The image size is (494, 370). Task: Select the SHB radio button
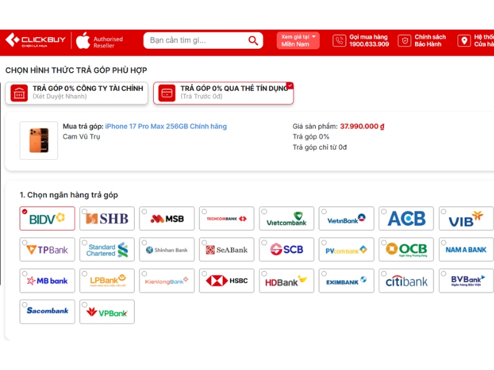85,212
